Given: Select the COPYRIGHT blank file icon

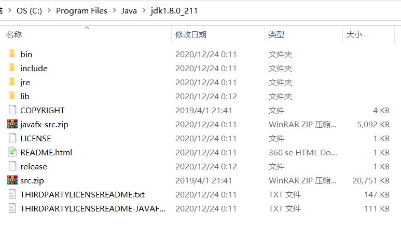Looking at the screenshot, I should point(12,110).
